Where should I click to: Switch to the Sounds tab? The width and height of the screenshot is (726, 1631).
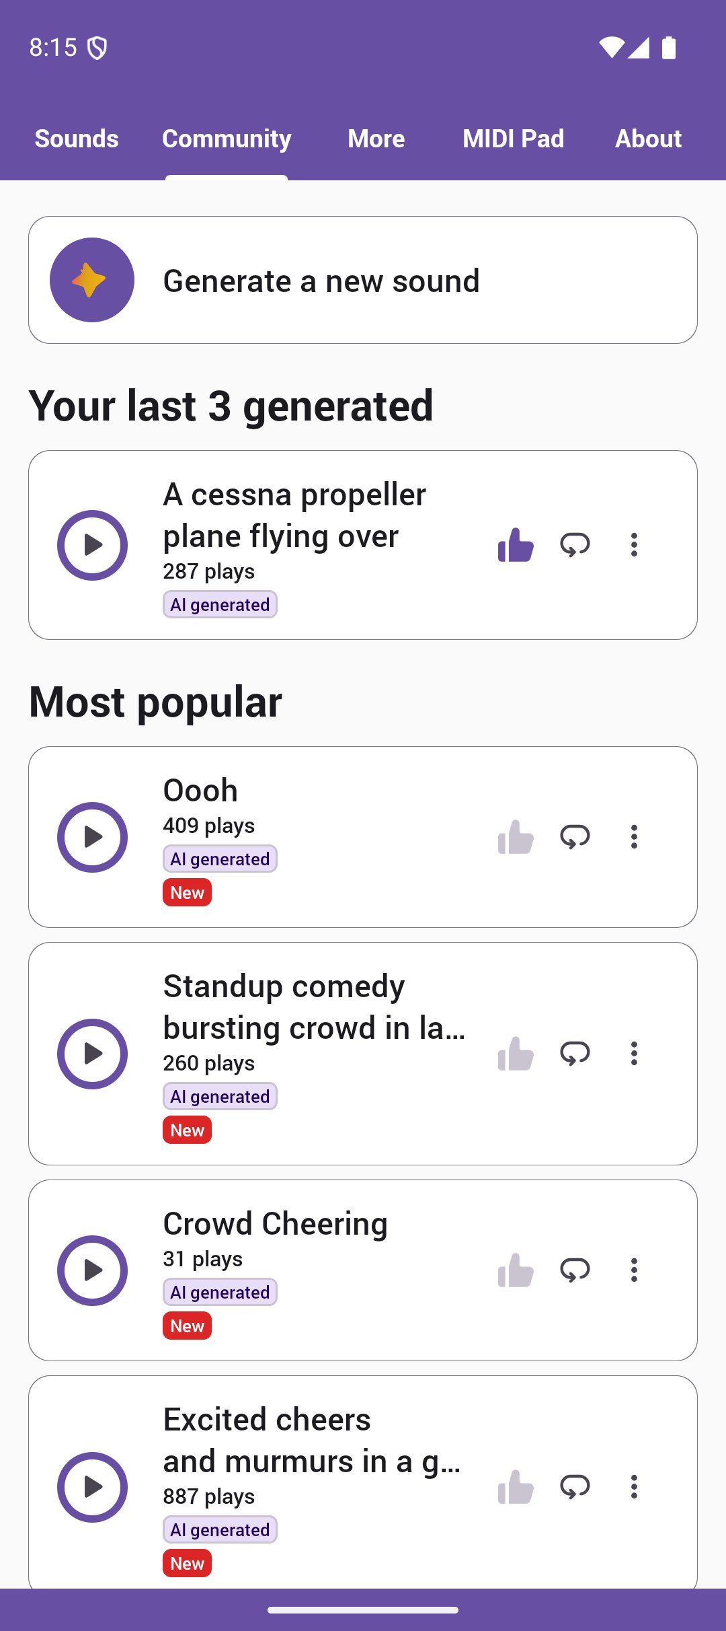(x=77, y=139)
